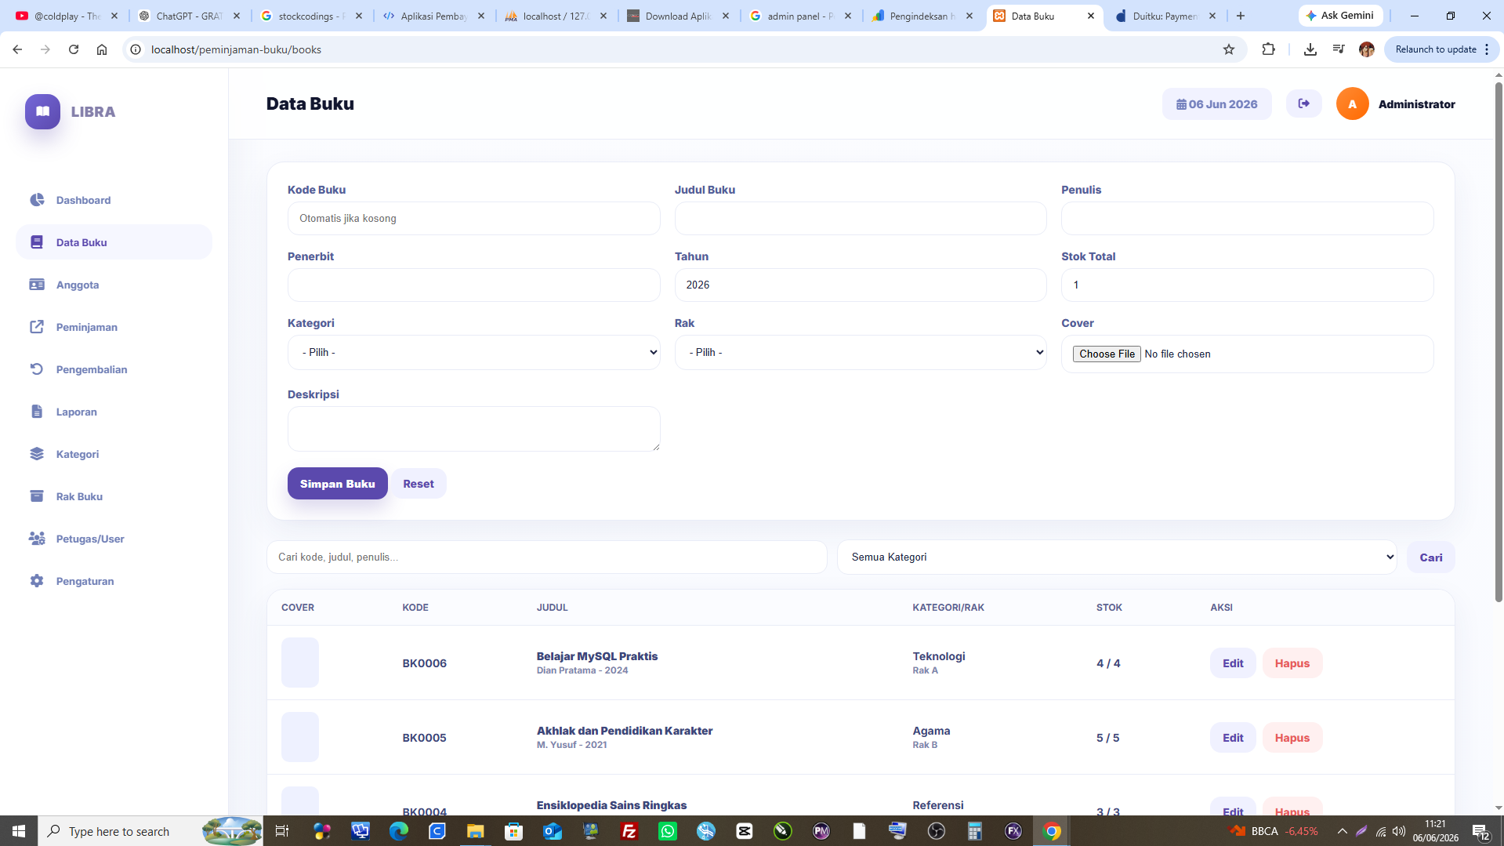Click the page vertical scrollbar

pyautogui.click(x=1499, y=341)
